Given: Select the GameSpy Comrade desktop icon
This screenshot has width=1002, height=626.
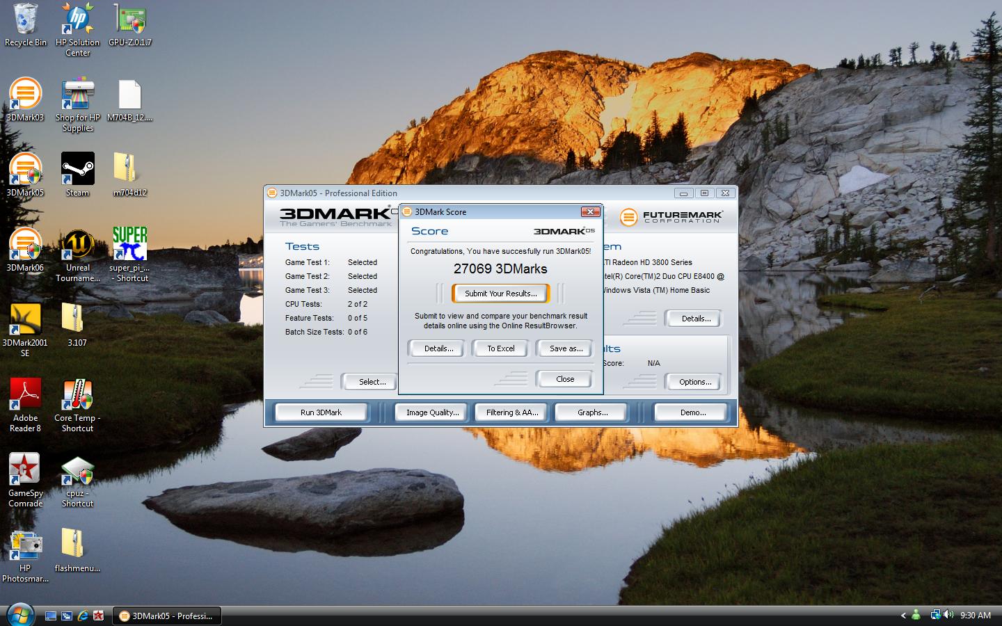Looking at the screenshot, I should pyautogui.click(x=25, y=481).
